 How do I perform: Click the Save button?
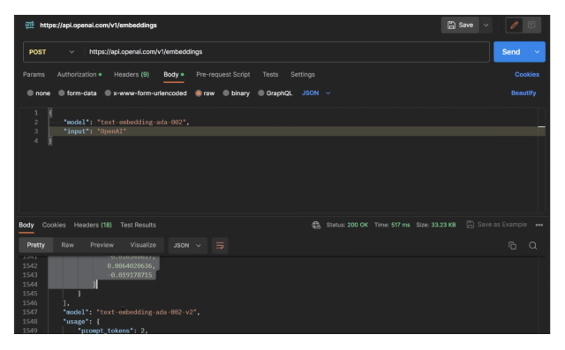[x=460, y=26]
